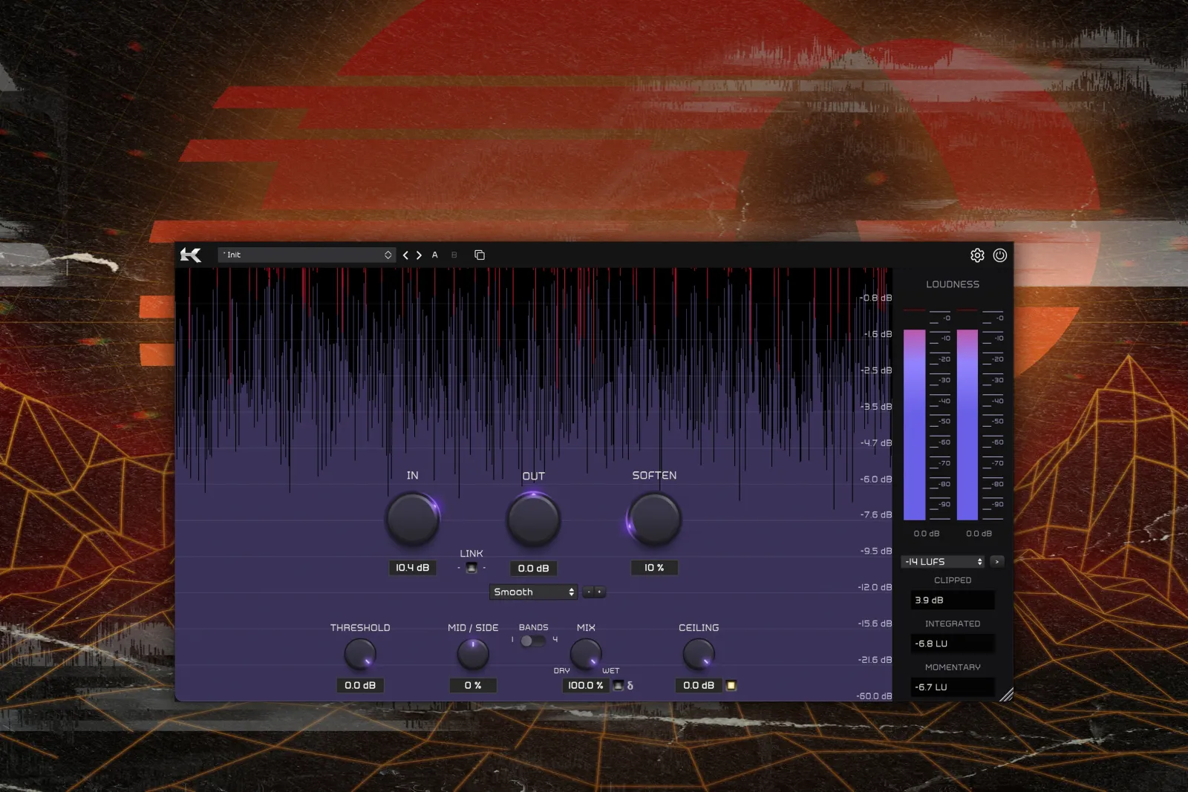Go to the previous preset arrow

point(405,255)
